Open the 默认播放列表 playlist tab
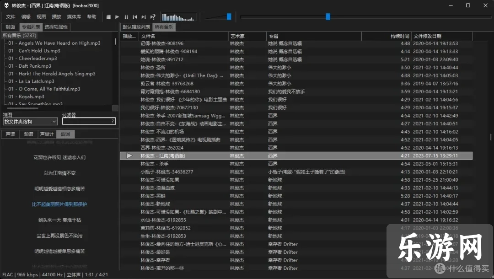 coord(136,27)
